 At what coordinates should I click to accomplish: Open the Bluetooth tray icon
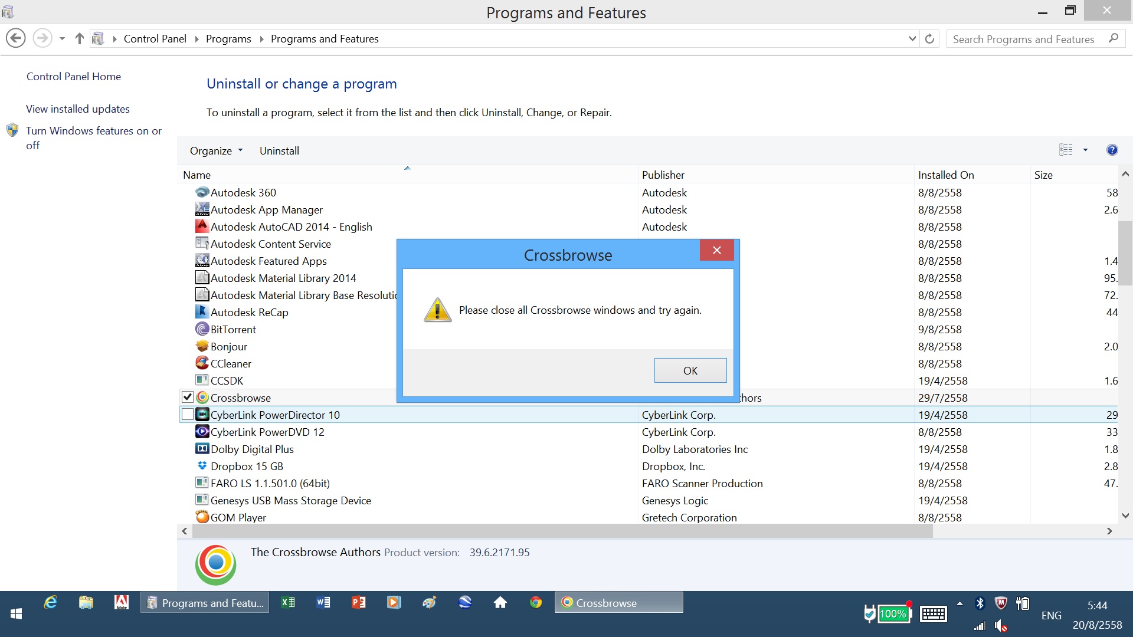[x=980, y=603]
